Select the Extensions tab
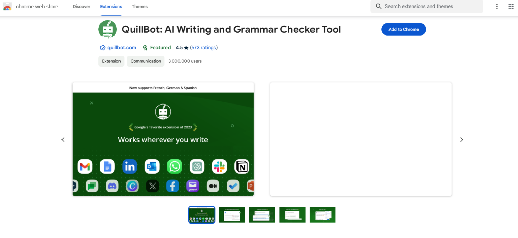The height and width of the screenshot is (238, 518). point(111,7)
